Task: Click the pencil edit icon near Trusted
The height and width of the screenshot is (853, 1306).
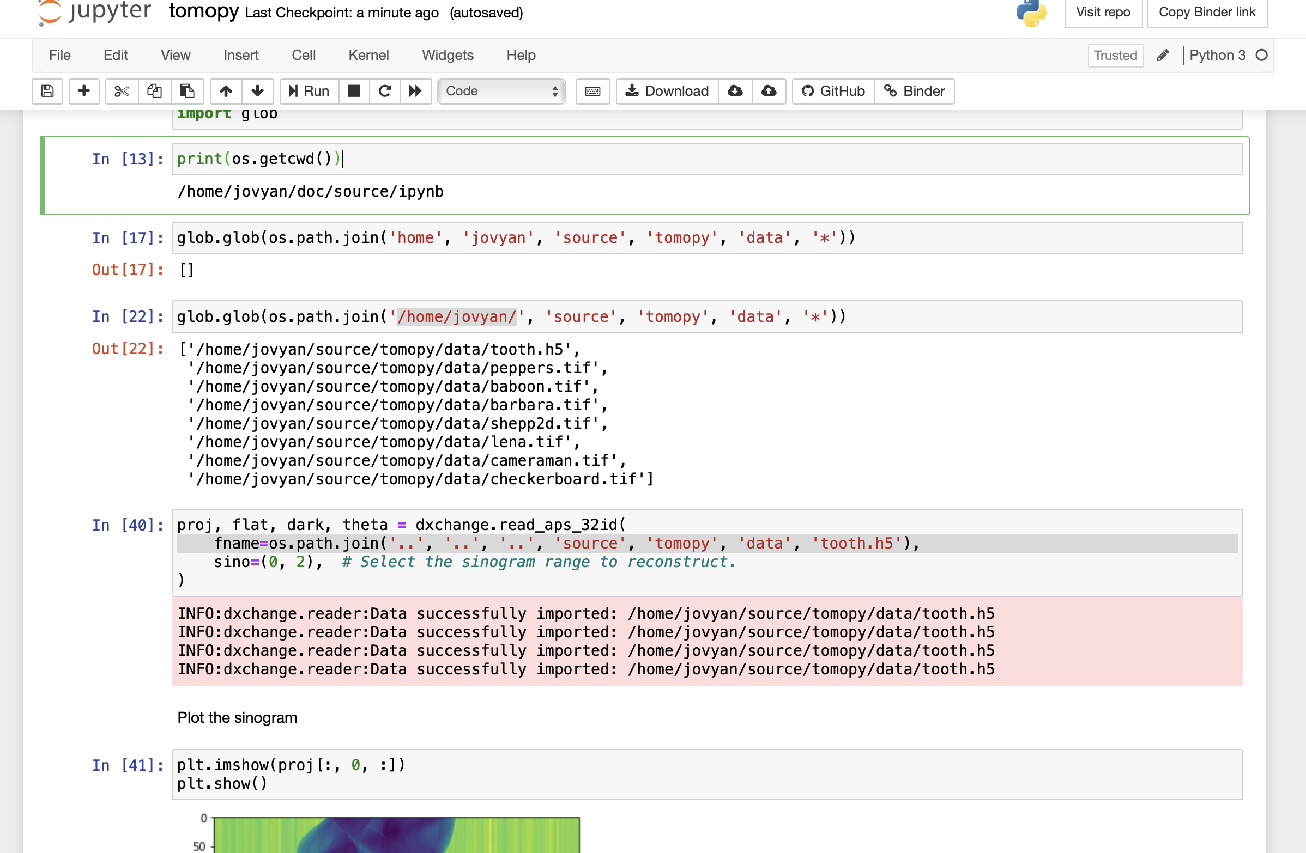Action: [1162, 56]
